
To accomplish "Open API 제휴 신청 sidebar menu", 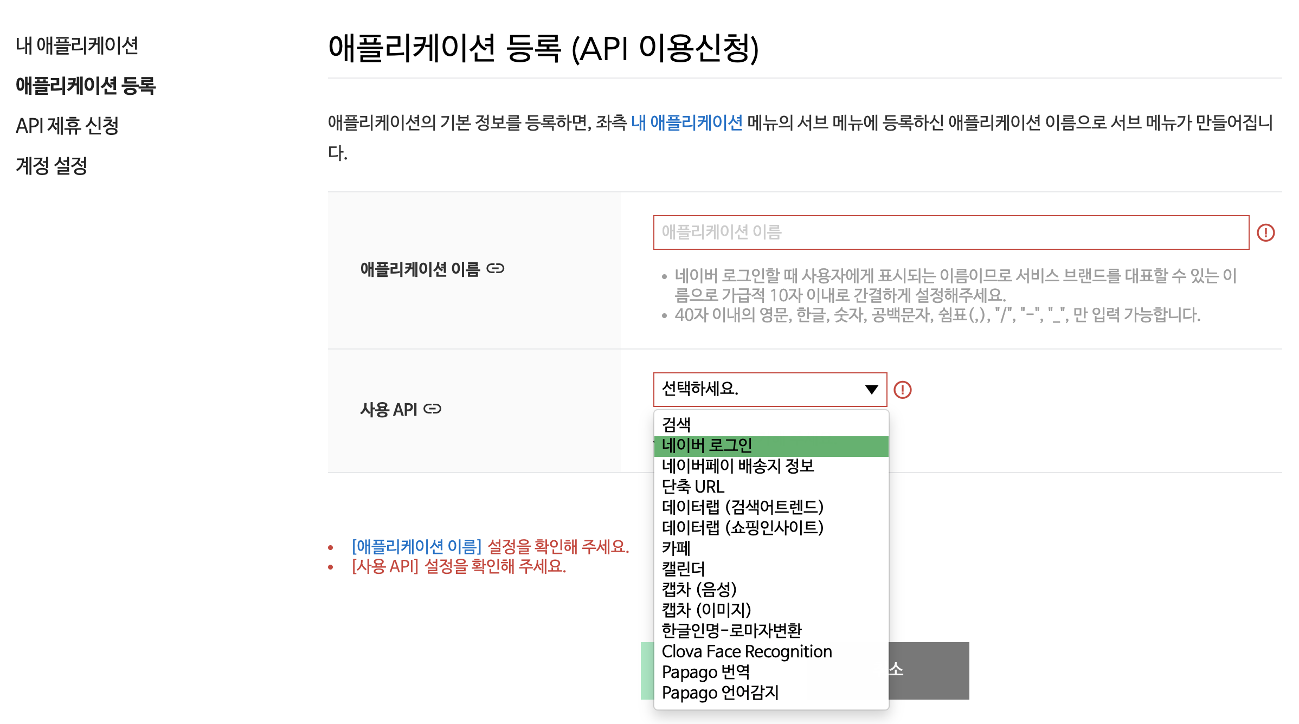I will [67, 126].
